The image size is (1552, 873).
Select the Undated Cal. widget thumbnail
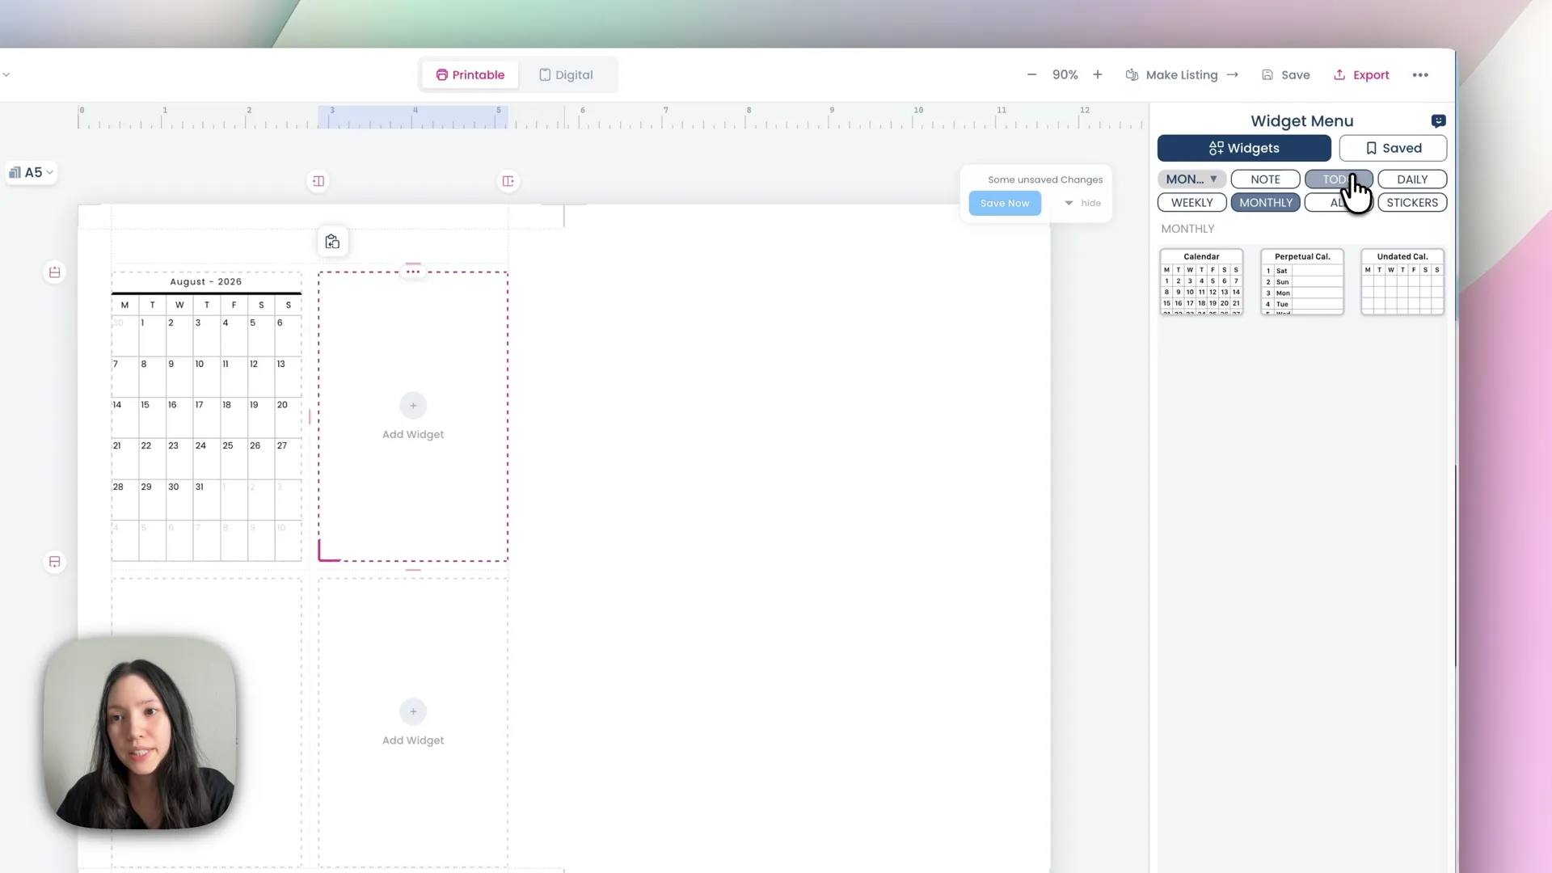point(1402,282)
